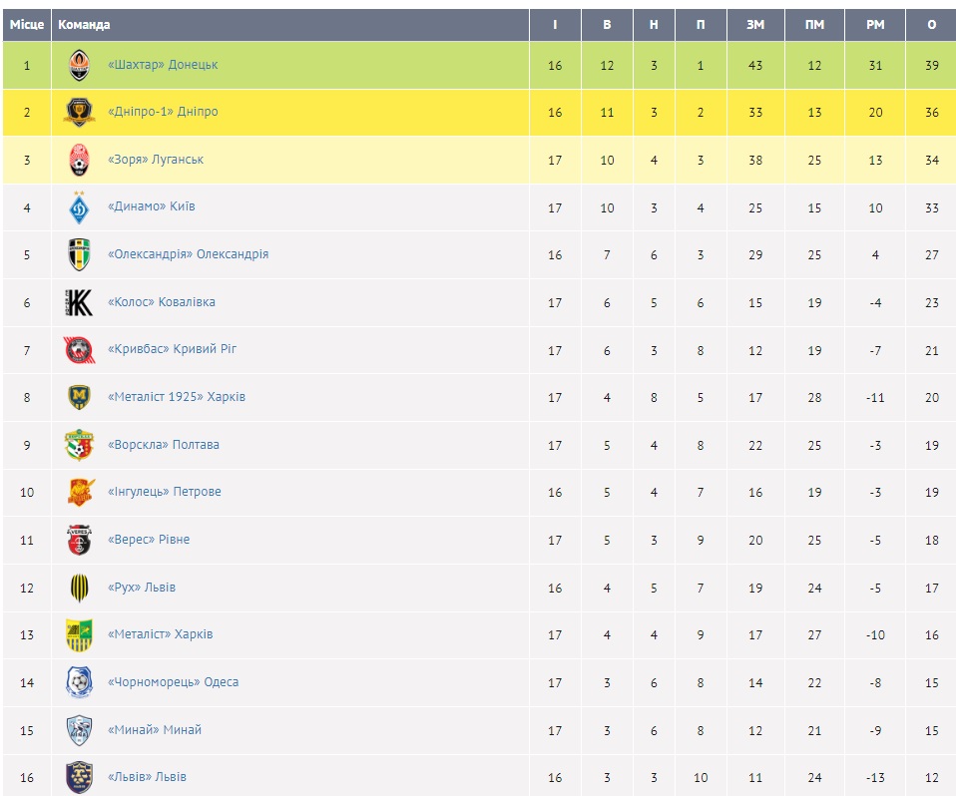Click the Місце column header
The height and width of the screenshot is (796, 956).
tap(27, 25)
